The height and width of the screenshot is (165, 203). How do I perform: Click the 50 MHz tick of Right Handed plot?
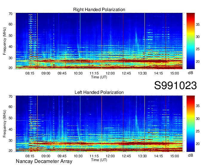[10, 36]
